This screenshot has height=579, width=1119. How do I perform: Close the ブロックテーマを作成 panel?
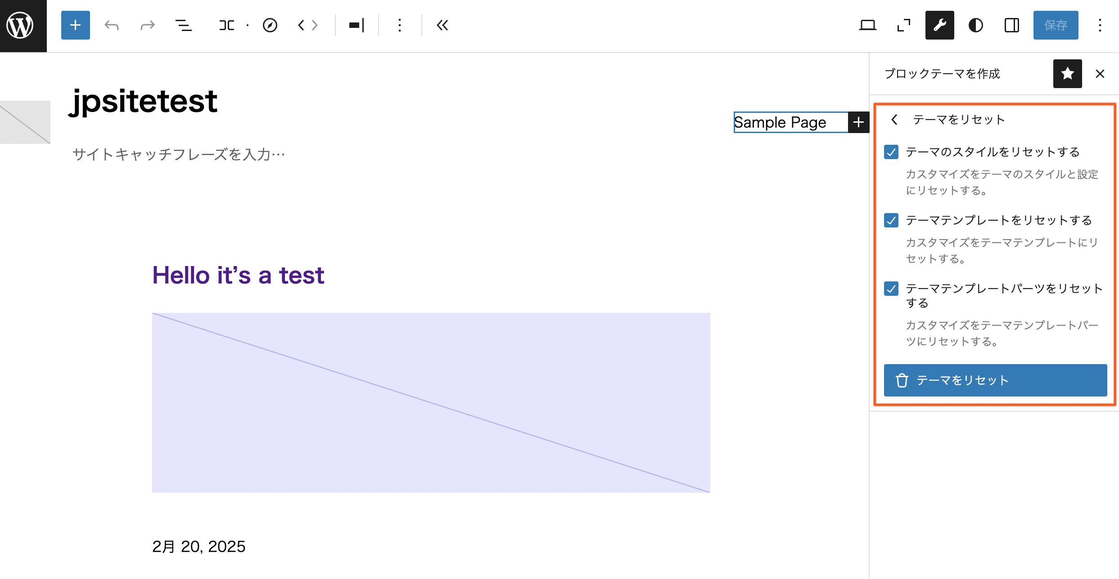coord(1100,74)
